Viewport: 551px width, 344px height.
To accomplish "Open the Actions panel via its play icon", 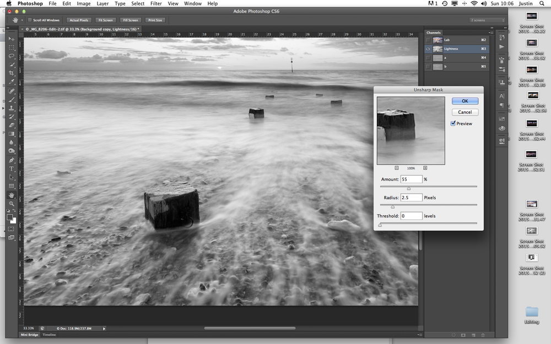I will 501,47.
